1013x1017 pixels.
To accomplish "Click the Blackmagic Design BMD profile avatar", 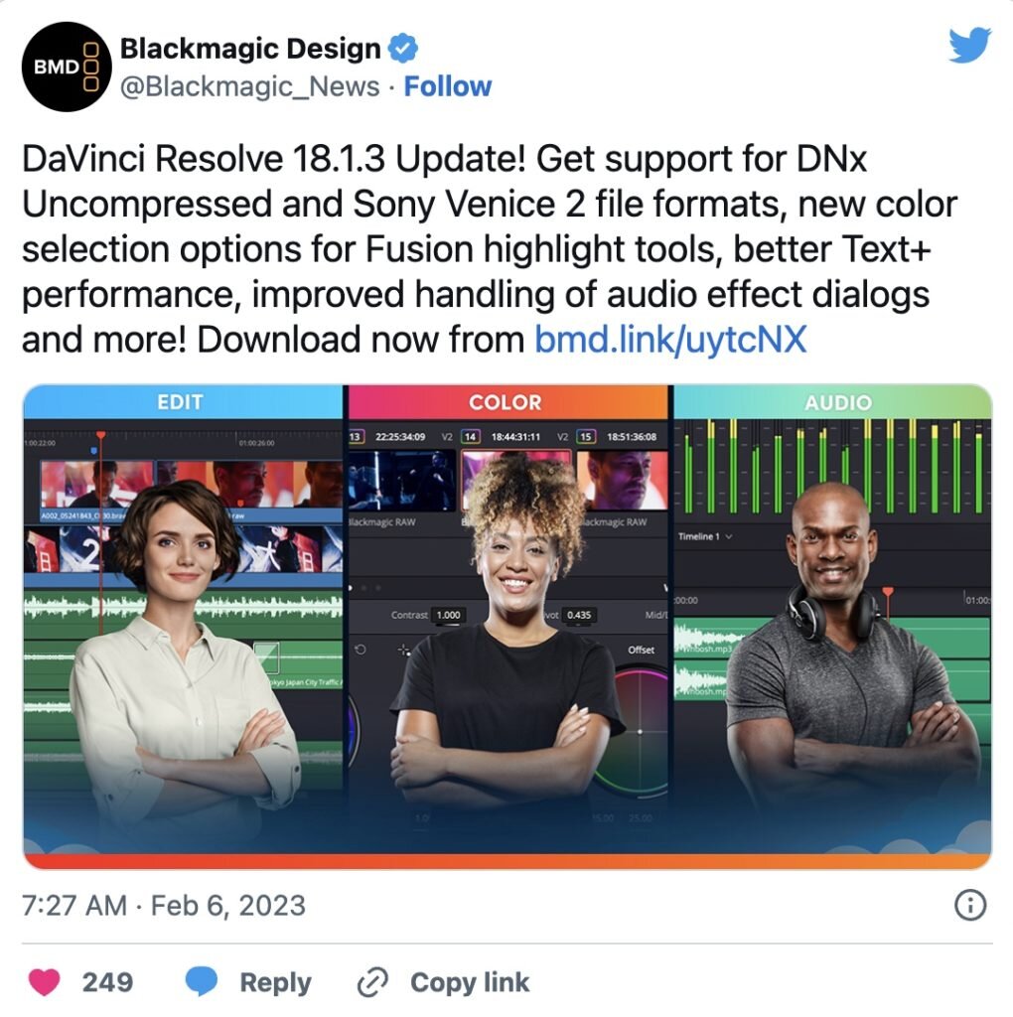I will [67, 67].
